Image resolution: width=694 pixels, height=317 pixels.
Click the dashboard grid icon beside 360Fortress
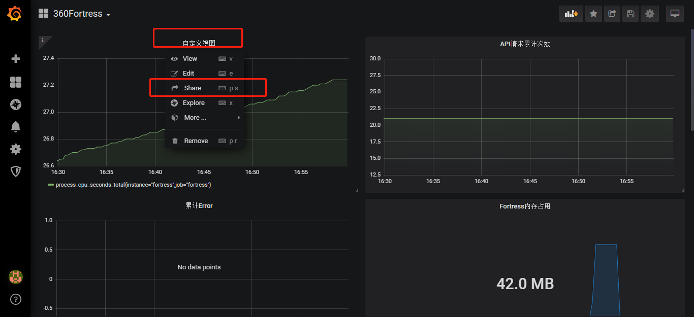pos(44,14)
